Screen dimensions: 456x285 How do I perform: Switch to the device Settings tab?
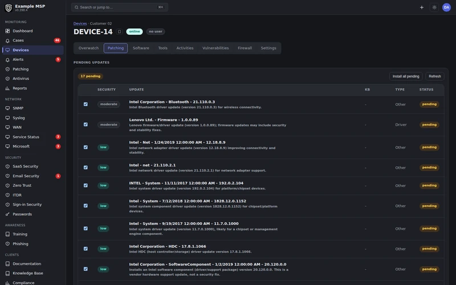click(x=268, y=48)
